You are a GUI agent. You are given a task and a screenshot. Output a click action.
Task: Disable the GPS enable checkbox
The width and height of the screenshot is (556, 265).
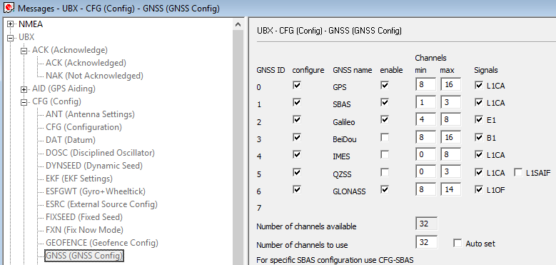[x=385, y=85]
